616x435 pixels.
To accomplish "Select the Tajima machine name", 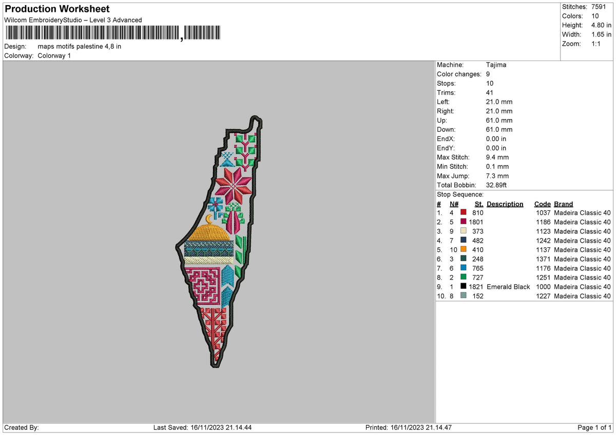I will click(x=495, y=65).
